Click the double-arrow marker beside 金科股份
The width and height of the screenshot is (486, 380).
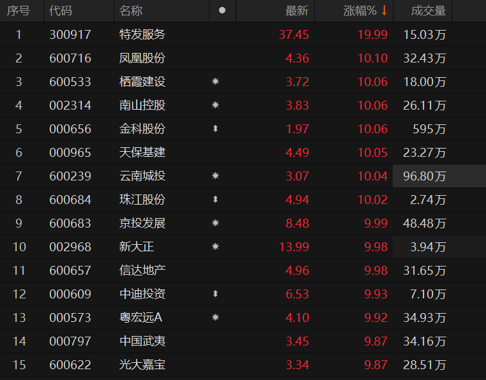click(216, 129)
